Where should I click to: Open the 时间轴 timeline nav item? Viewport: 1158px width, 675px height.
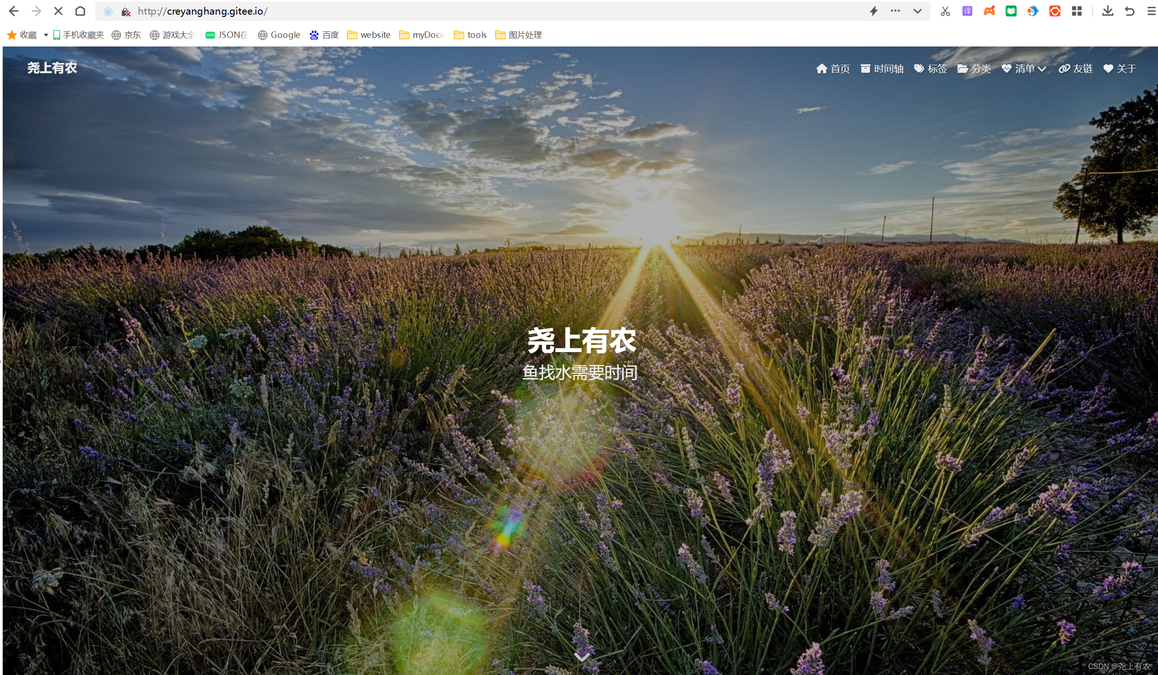coord(882,69)
